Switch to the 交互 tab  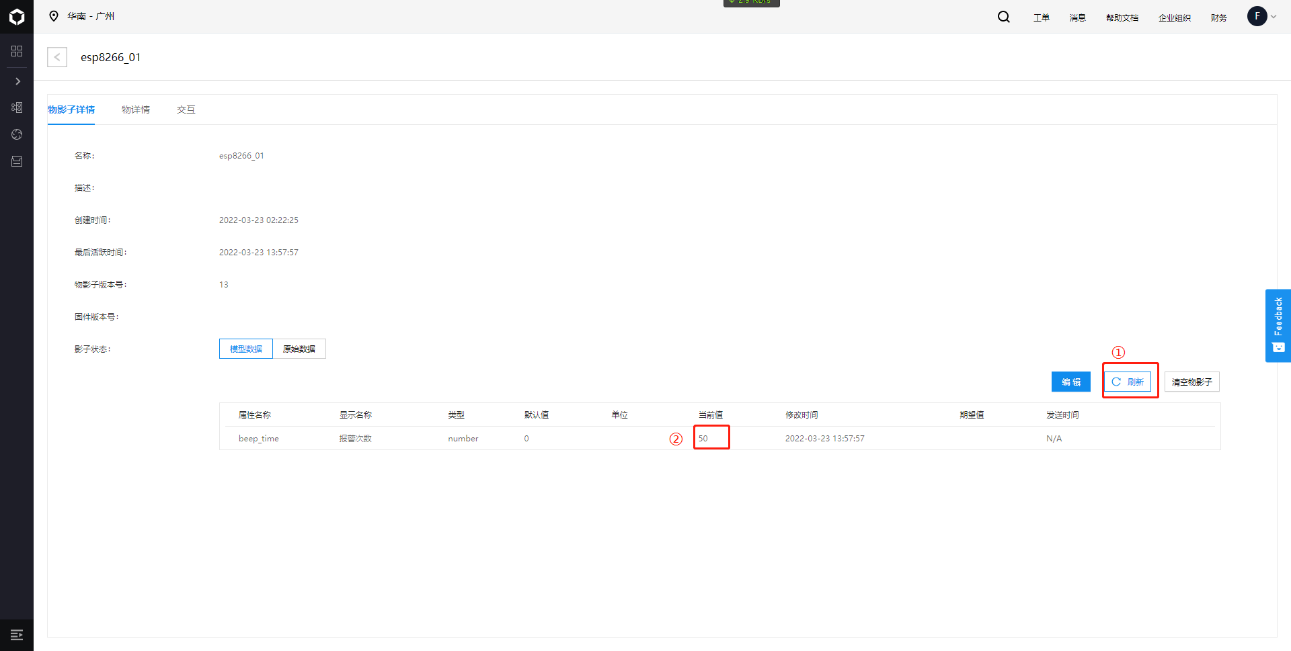click(186, 110)
